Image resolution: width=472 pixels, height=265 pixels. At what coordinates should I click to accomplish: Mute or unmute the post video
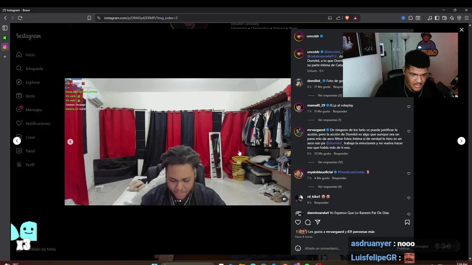coord(284,199)
